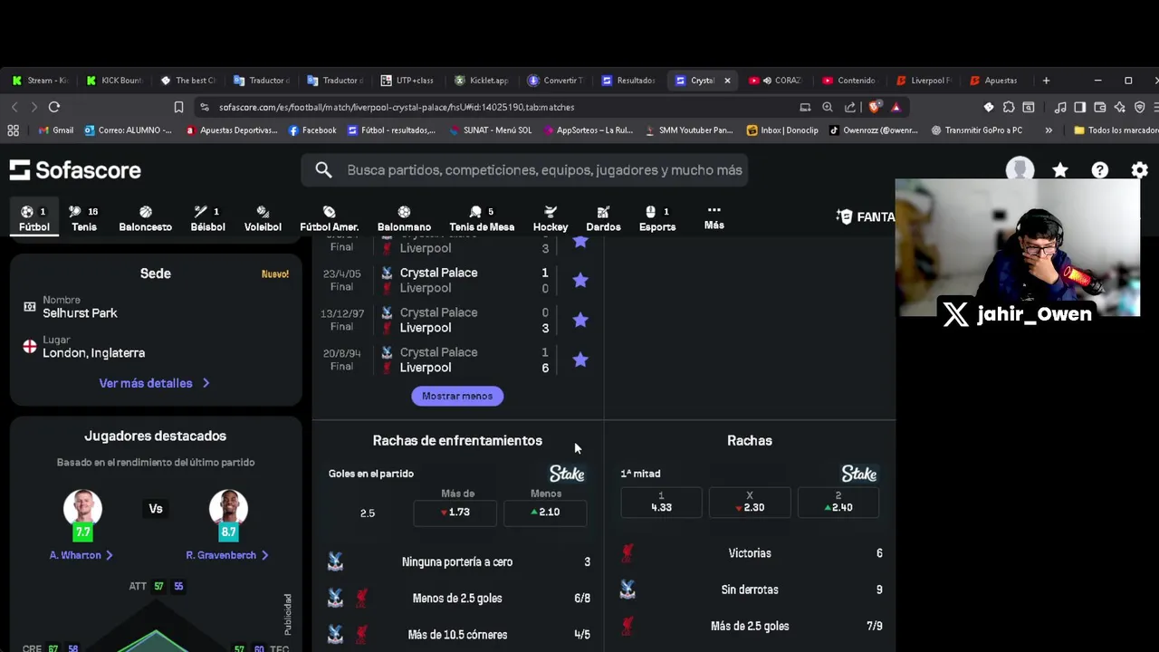Open the Hockey sport category

551,218
